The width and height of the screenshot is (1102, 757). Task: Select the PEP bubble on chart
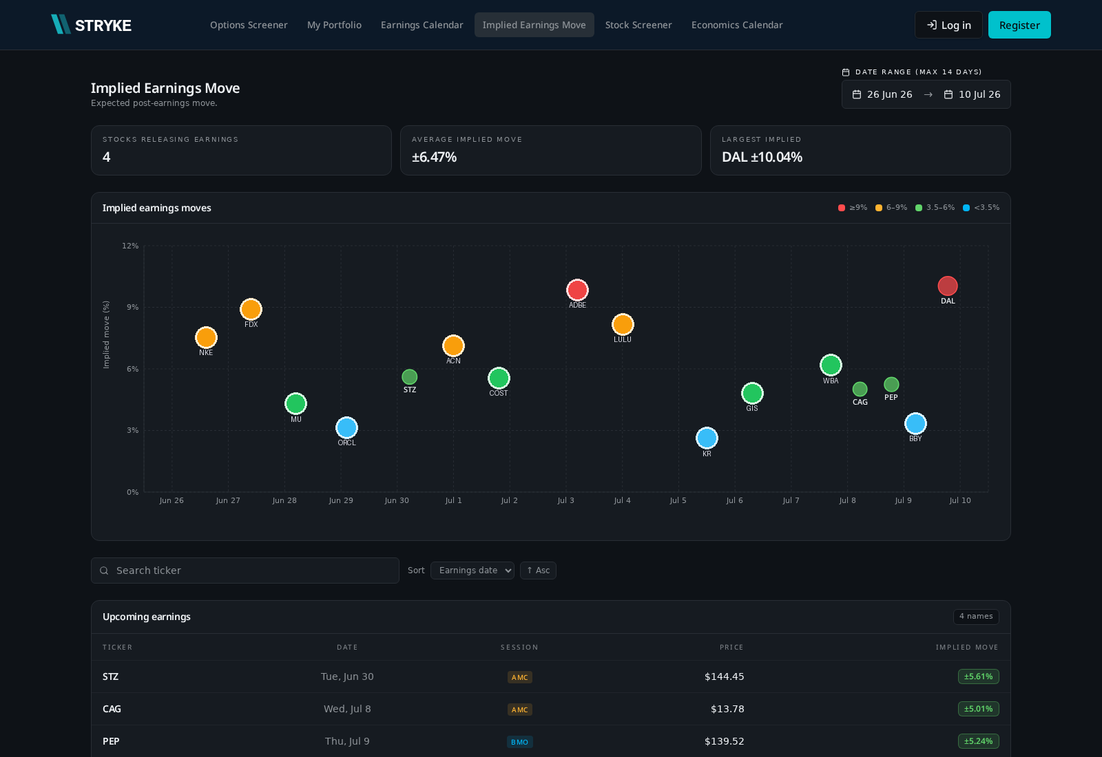pyautogui.click(x=891, y=385)
